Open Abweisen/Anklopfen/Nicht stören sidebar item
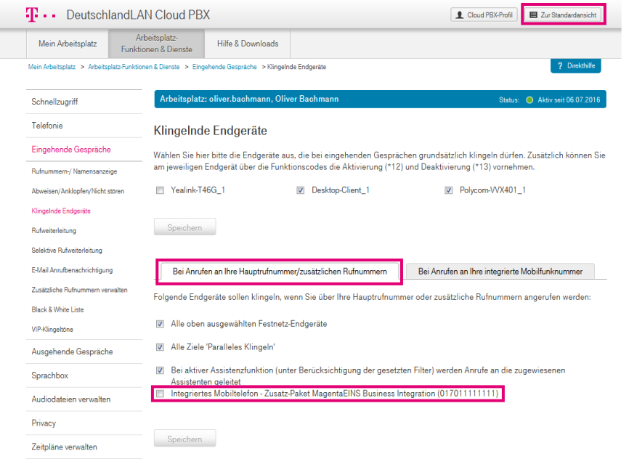The height and width of the screenshot is (459, 629). (x=78, y=191)
